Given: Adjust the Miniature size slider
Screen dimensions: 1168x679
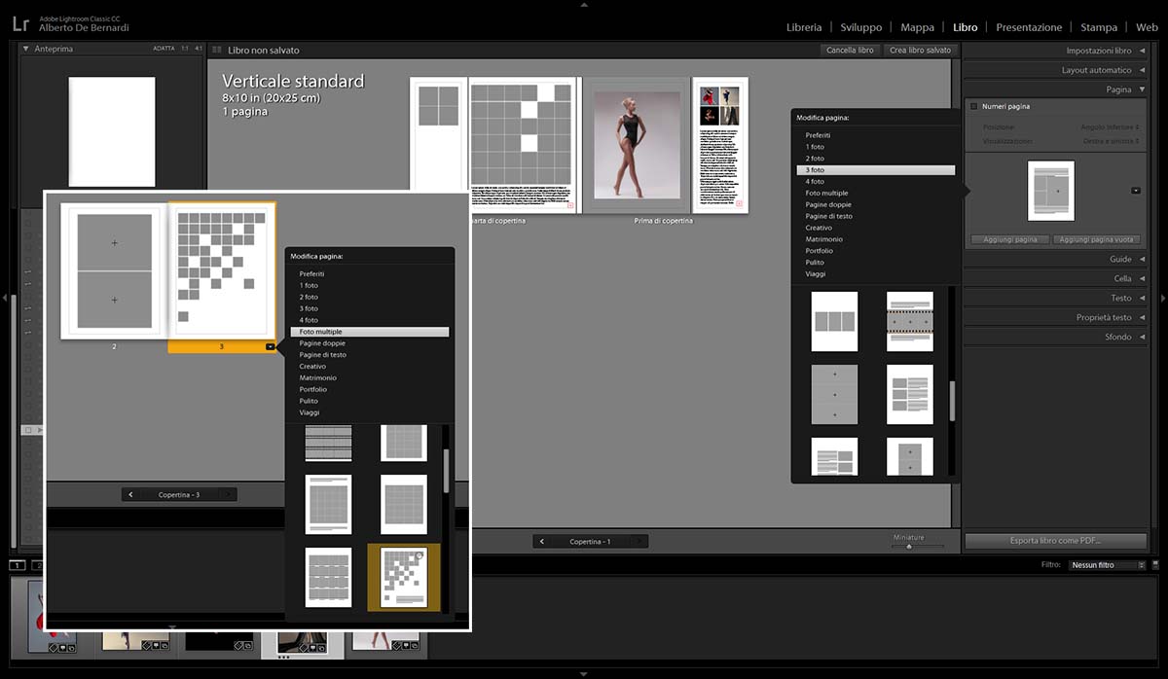Looking at the screenshot, I should [909, 547].
